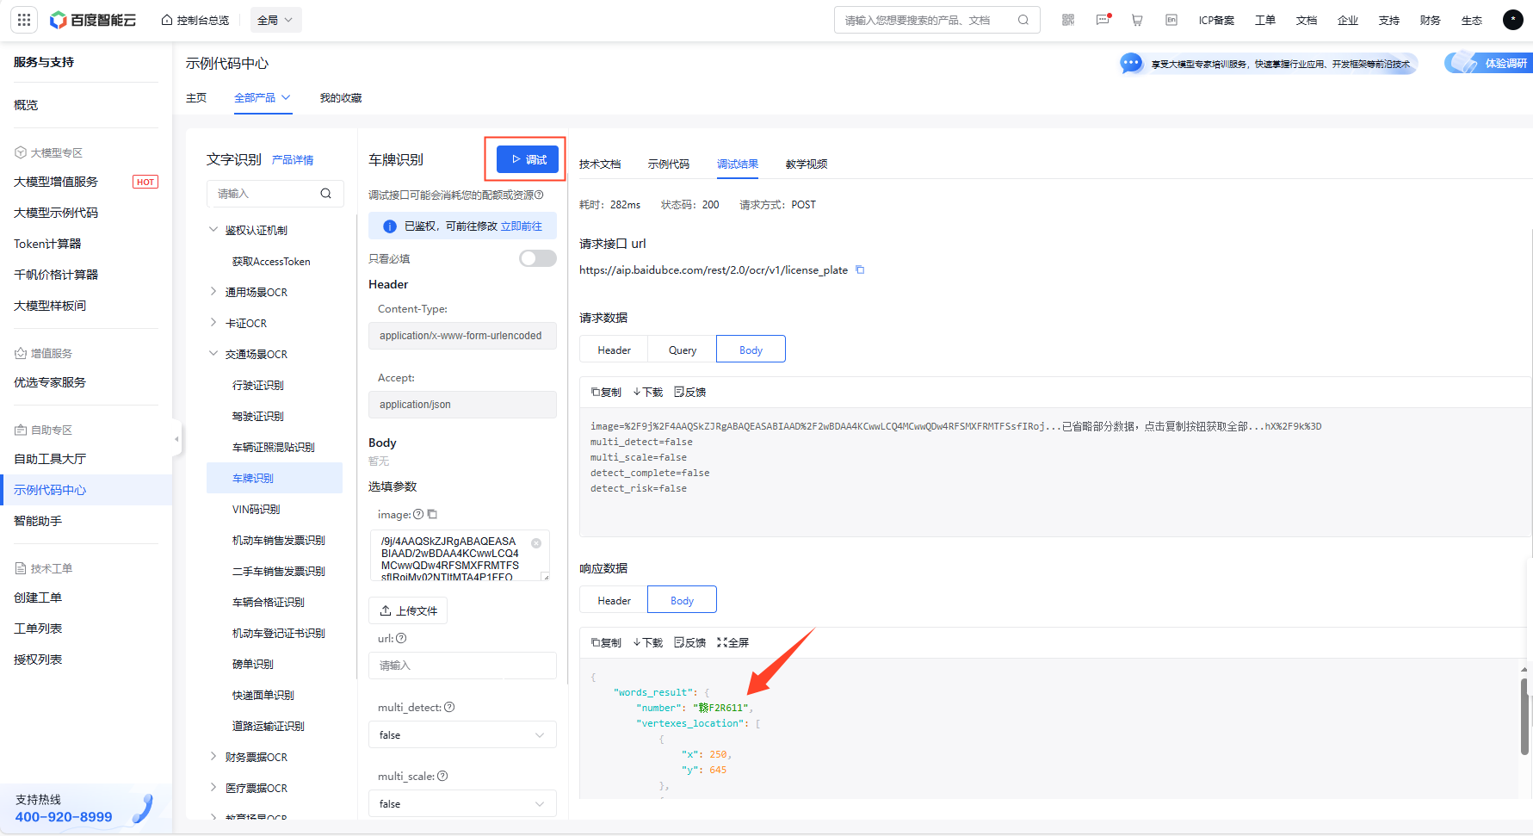Collapse the left sidebar with handle arrow
1533x836 pixels.
coord(176,439)
